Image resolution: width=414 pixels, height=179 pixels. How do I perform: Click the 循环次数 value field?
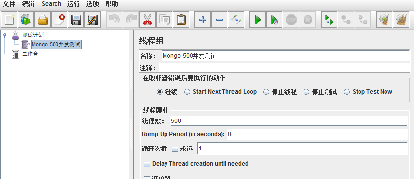[x=302, y=149]
